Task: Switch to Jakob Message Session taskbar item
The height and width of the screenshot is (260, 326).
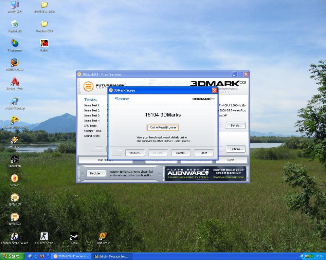Action: pyautogui.click(x=112, y=256)
